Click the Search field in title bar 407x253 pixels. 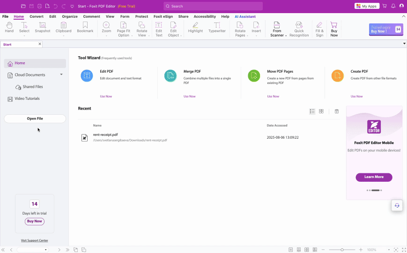(213, 6)
